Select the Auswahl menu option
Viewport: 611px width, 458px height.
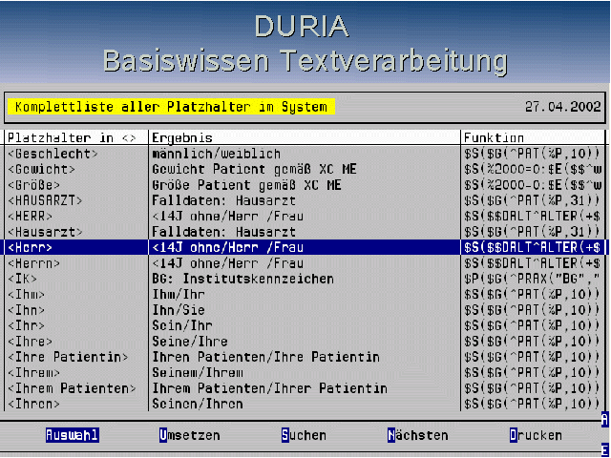pyautogui.click(x=73, y=435)
